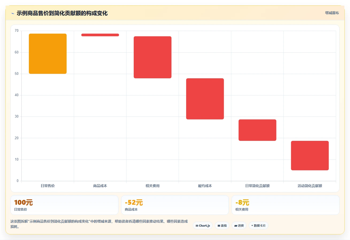Click the red 日常简化贡献额 bar
The image size is (350, 240).
(x=257, y=130)
